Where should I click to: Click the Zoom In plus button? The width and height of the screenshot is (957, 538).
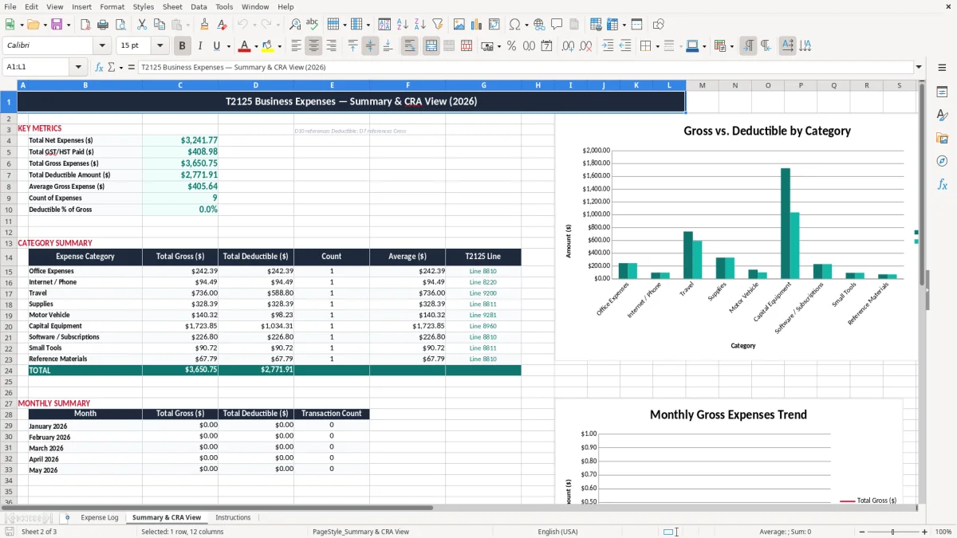925,532
